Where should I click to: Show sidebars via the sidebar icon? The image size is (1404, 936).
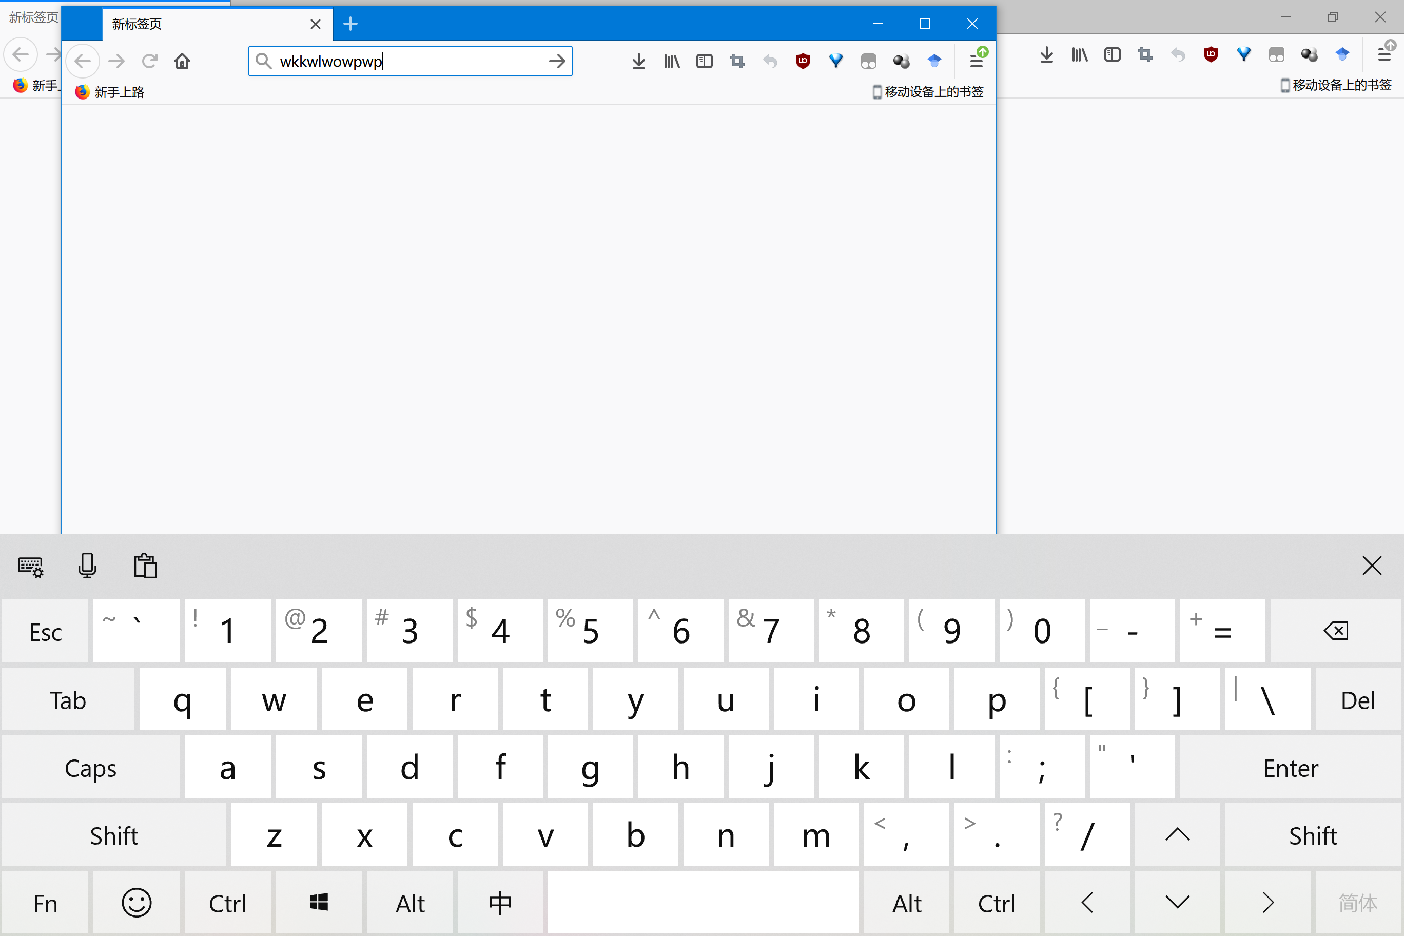[705, 61]
